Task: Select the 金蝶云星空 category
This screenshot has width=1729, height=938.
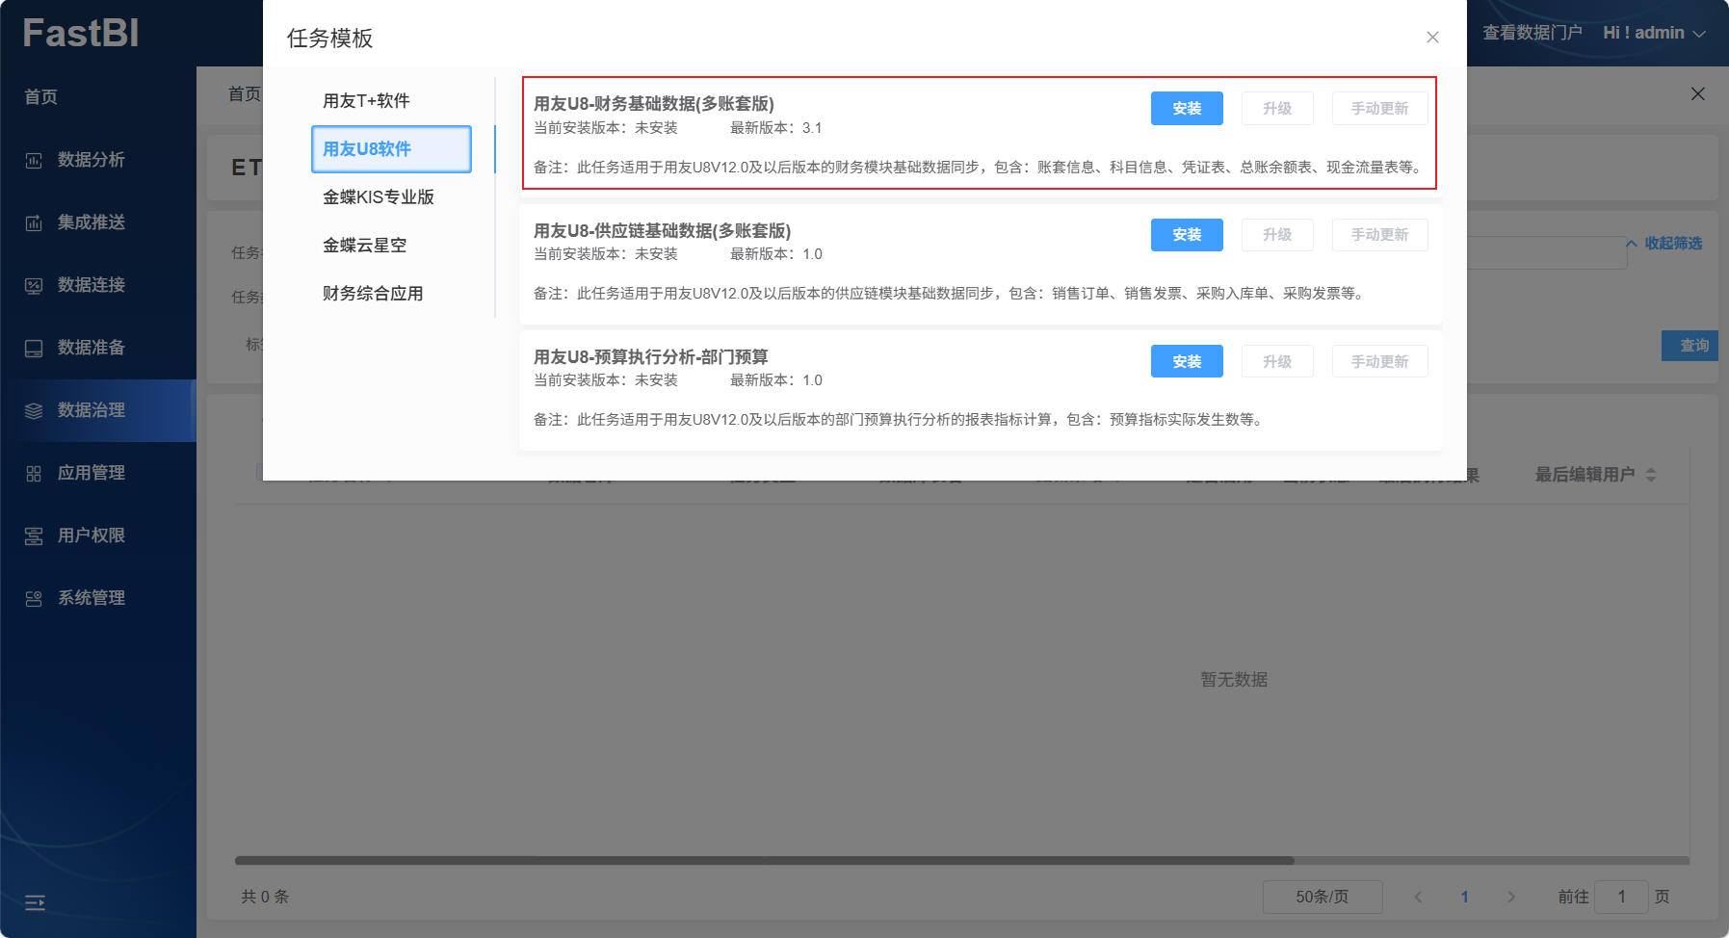Action: 364,246
